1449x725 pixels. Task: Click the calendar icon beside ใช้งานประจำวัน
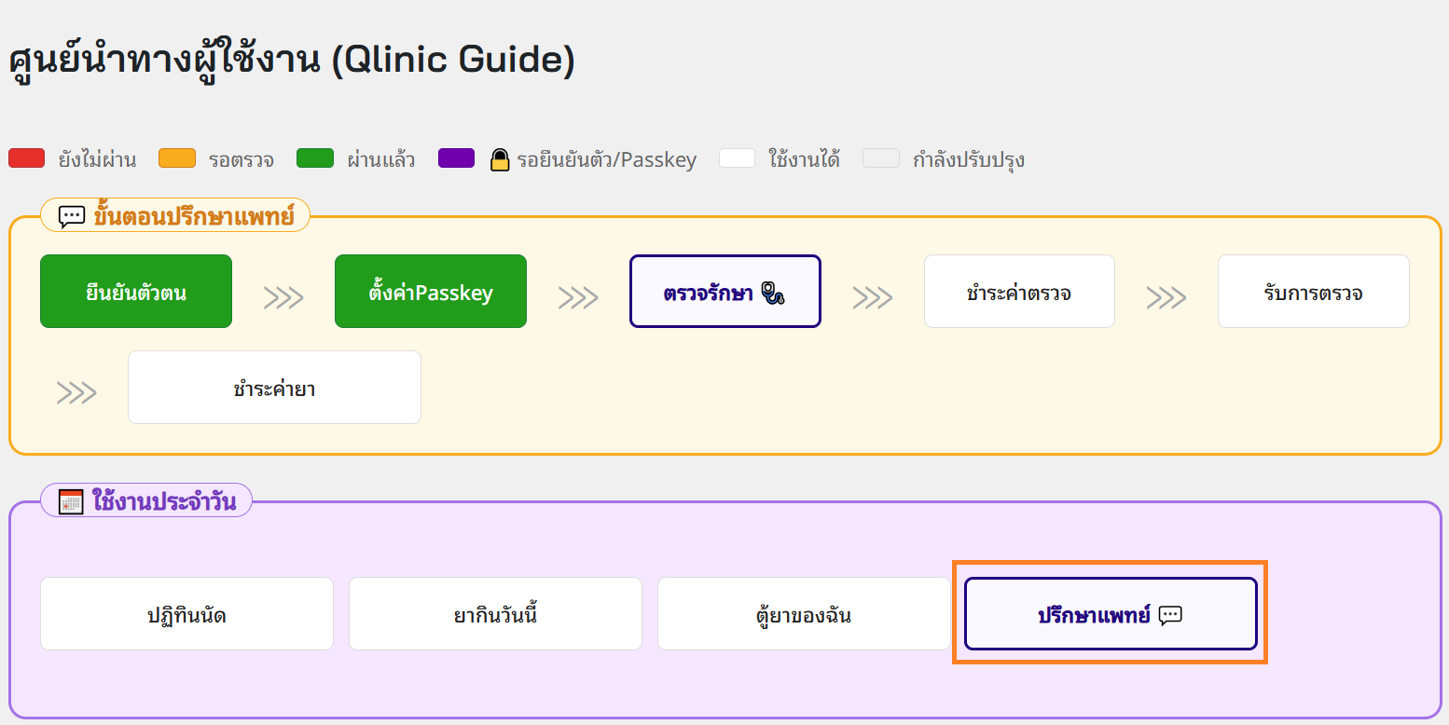pos(72,502)
